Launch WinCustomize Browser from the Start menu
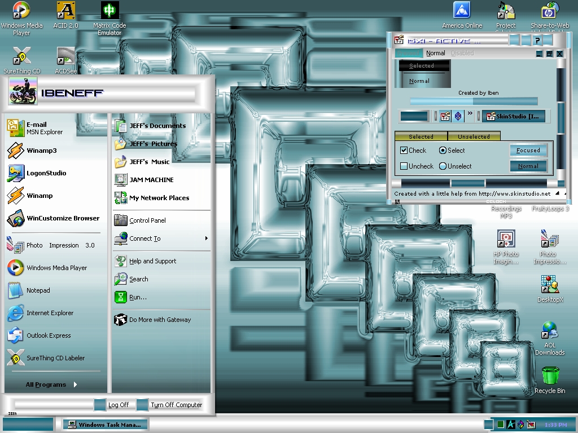The height and width of the screenshot is (433, 578). [x=53, y=218]
